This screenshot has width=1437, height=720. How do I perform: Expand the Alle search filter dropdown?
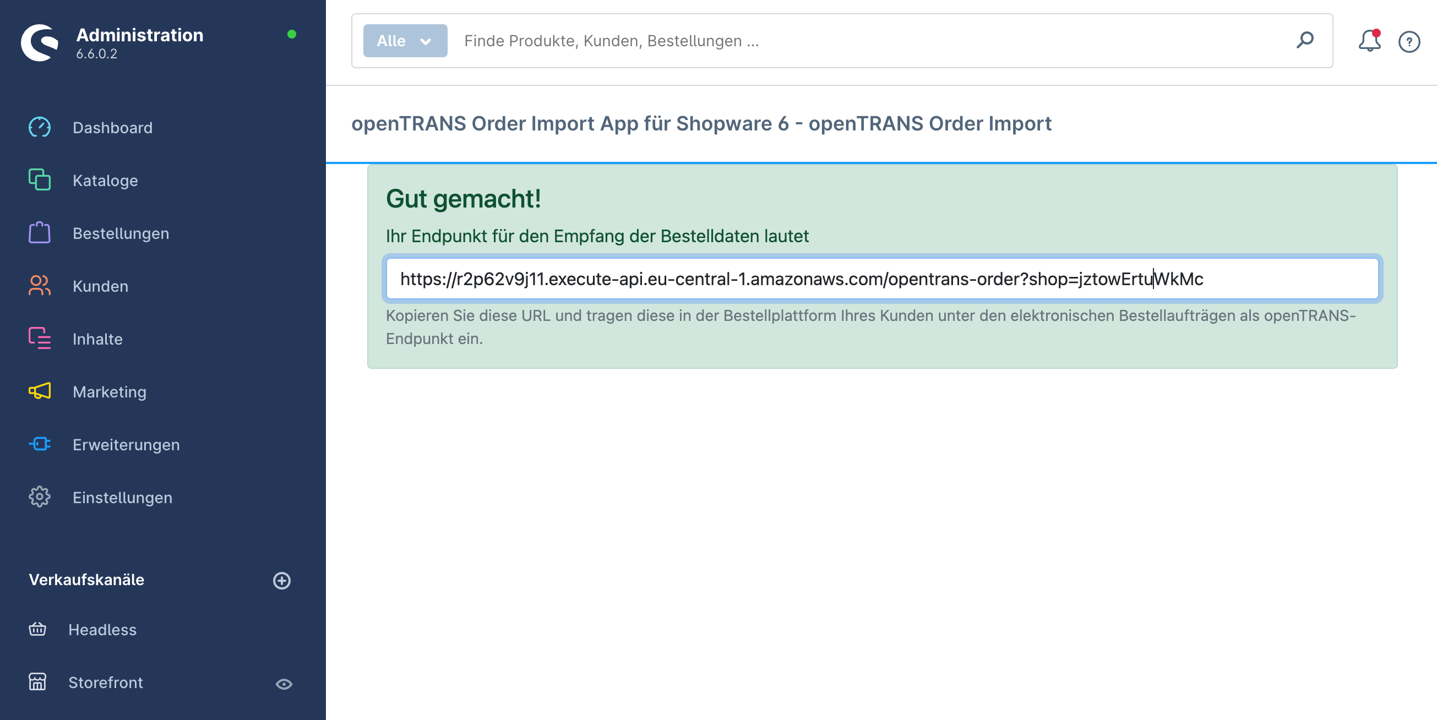[405, 41]
